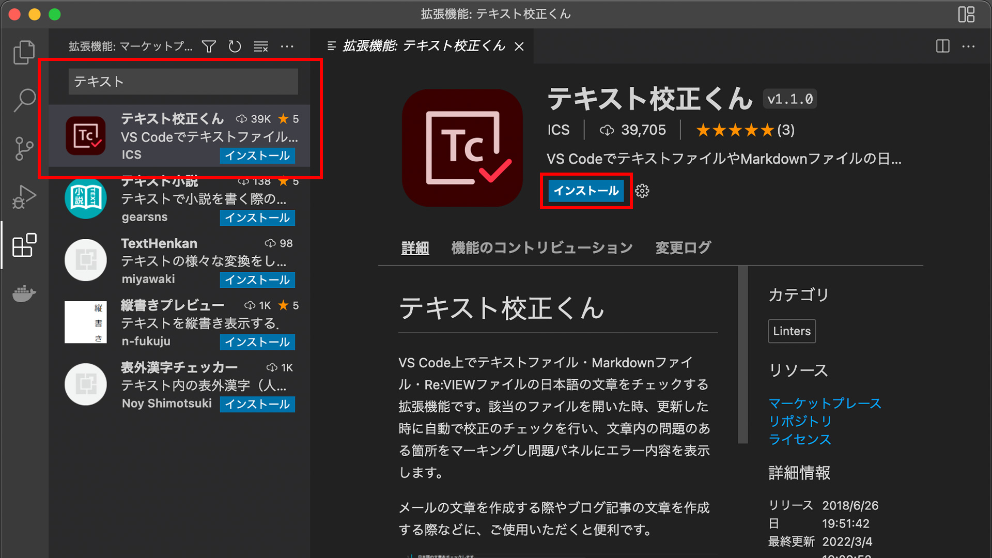Refresh the extensions list
This screenshot has width=992, height=558.
235,46
